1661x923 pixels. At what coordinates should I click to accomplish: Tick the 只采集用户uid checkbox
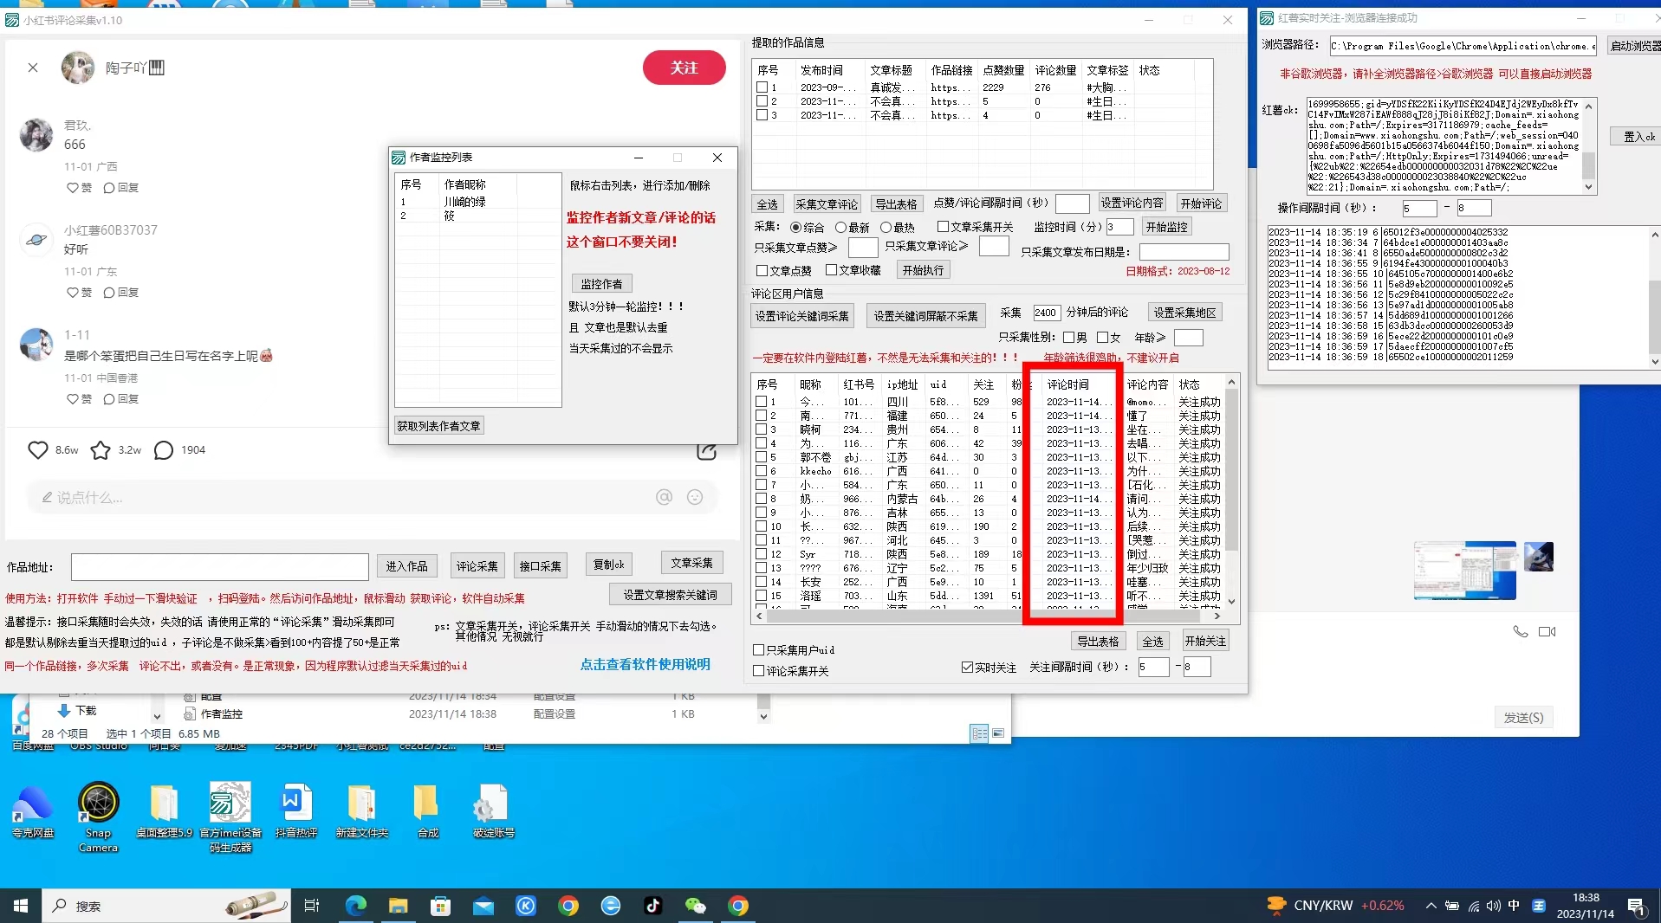pyautogui.click(x=759, y=650)
